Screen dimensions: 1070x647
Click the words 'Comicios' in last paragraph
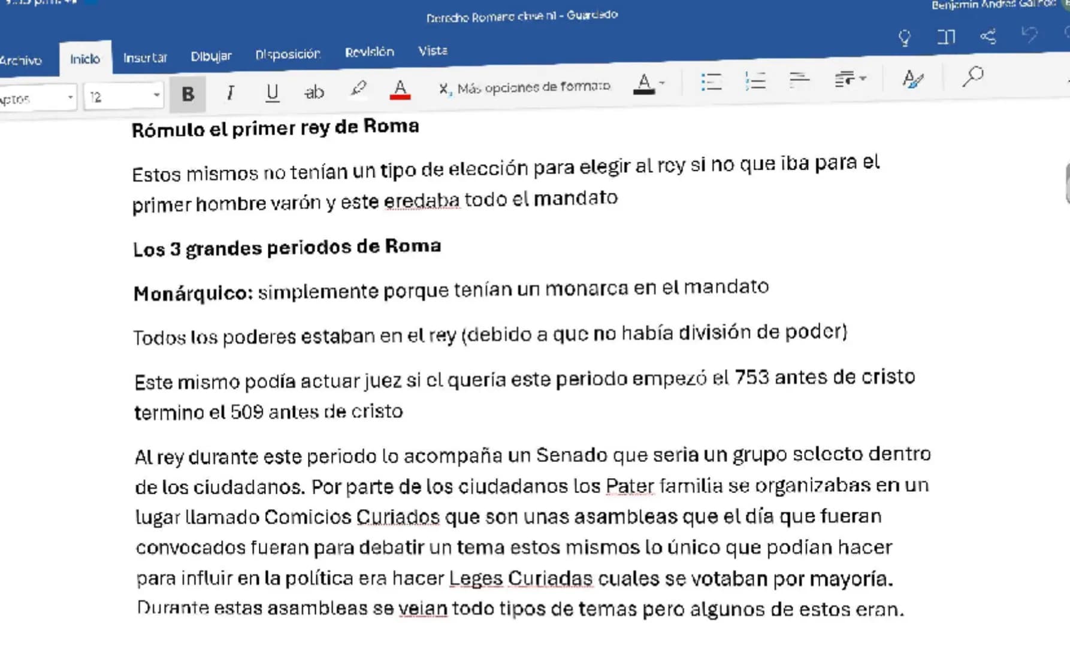coord(307,516)
